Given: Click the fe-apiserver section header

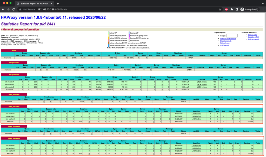Looking at the screenshot, I should point(14,62).
